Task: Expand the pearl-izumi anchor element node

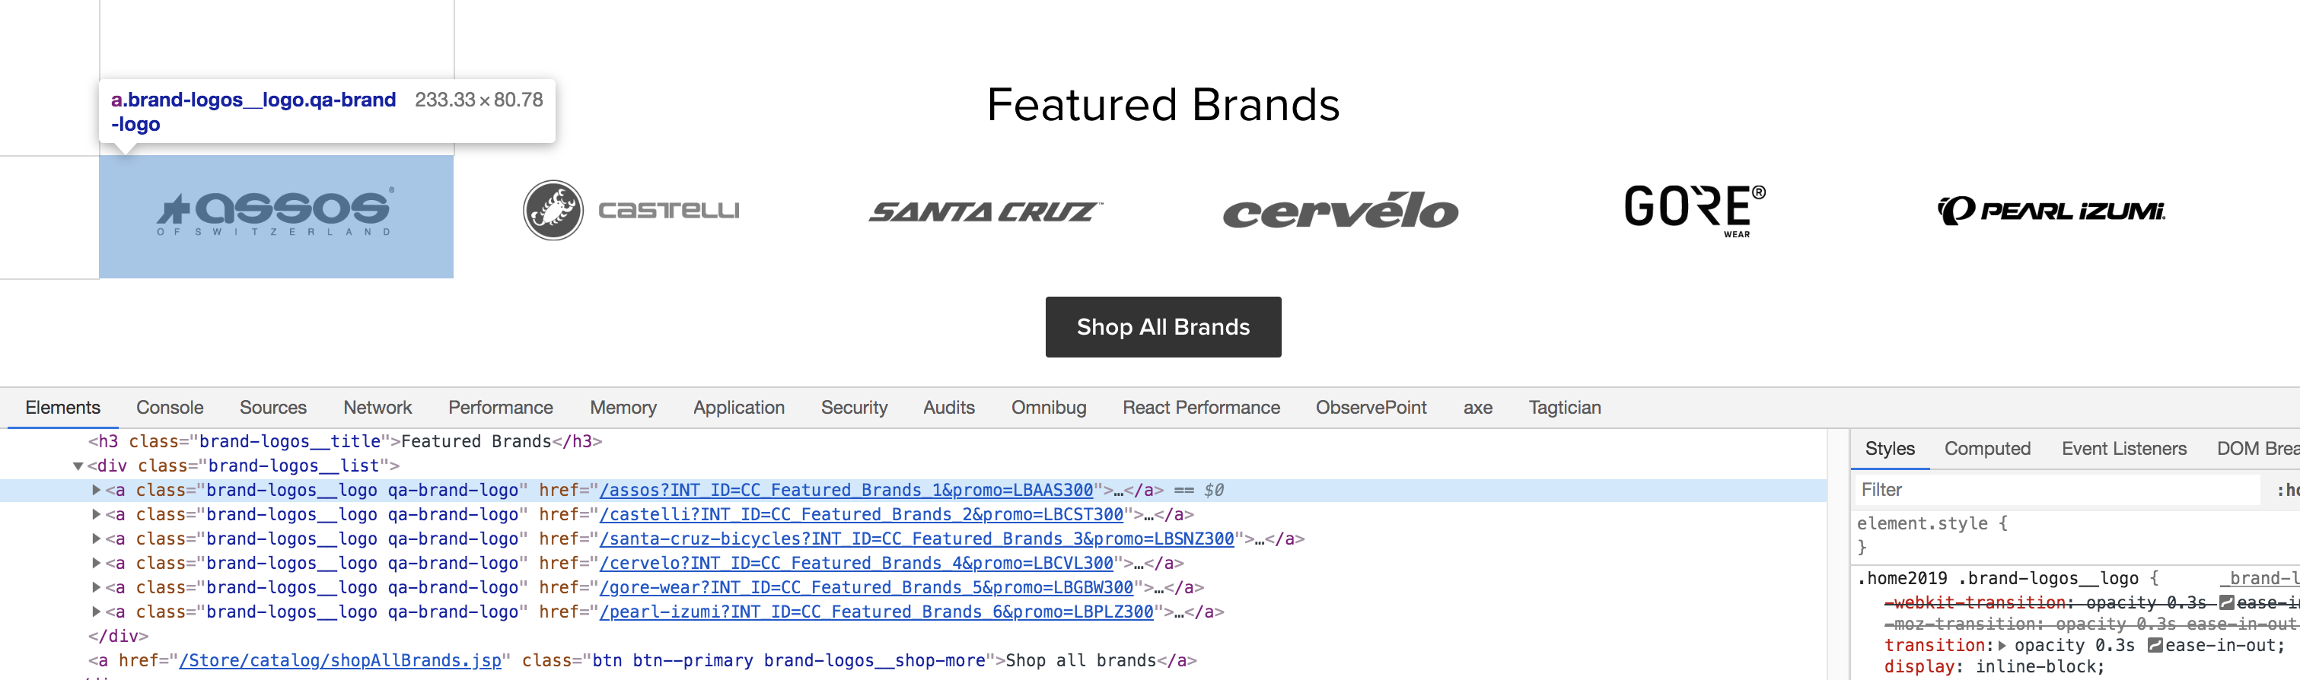Action: 97,612
